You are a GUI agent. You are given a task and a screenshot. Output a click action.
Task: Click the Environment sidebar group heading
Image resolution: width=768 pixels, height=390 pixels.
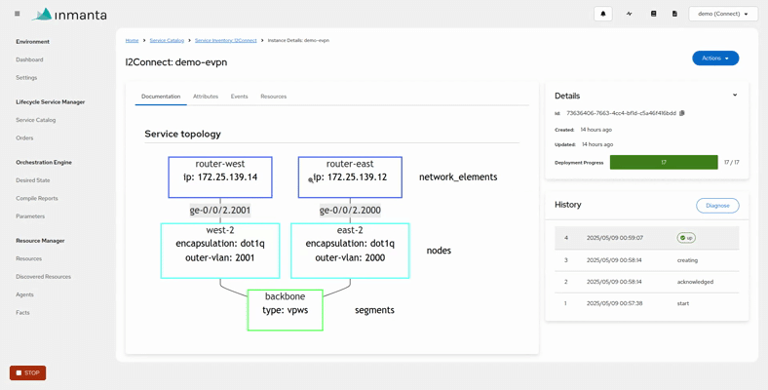click(32, 42)
